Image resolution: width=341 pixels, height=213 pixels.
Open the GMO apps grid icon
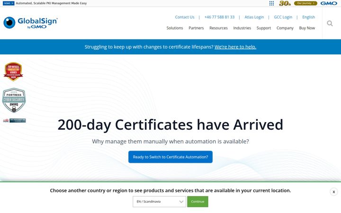coord(271,3)
